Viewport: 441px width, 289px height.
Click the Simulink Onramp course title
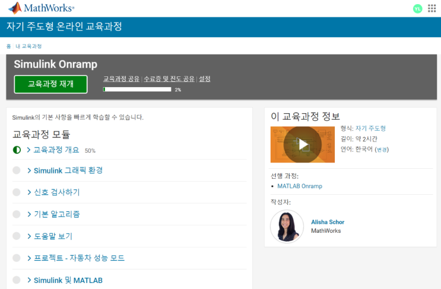pyautogui.click(x=56, y=64)
